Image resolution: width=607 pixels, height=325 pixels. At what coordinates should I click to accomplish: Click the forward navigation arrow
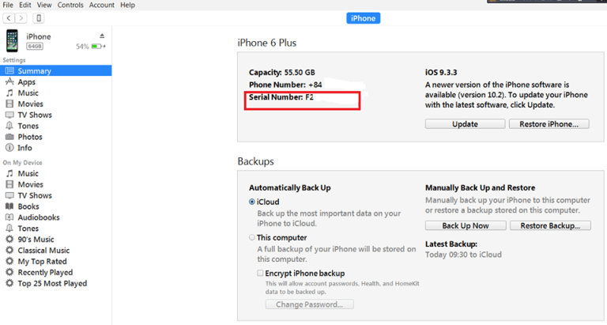(x=21, y=18)
